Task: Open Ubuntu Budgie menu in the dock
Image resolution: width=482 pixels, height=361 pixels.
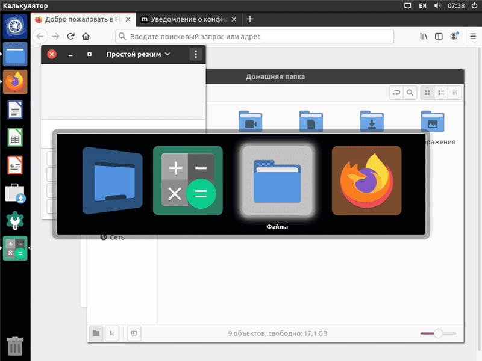Action: [x=15, y=26]
